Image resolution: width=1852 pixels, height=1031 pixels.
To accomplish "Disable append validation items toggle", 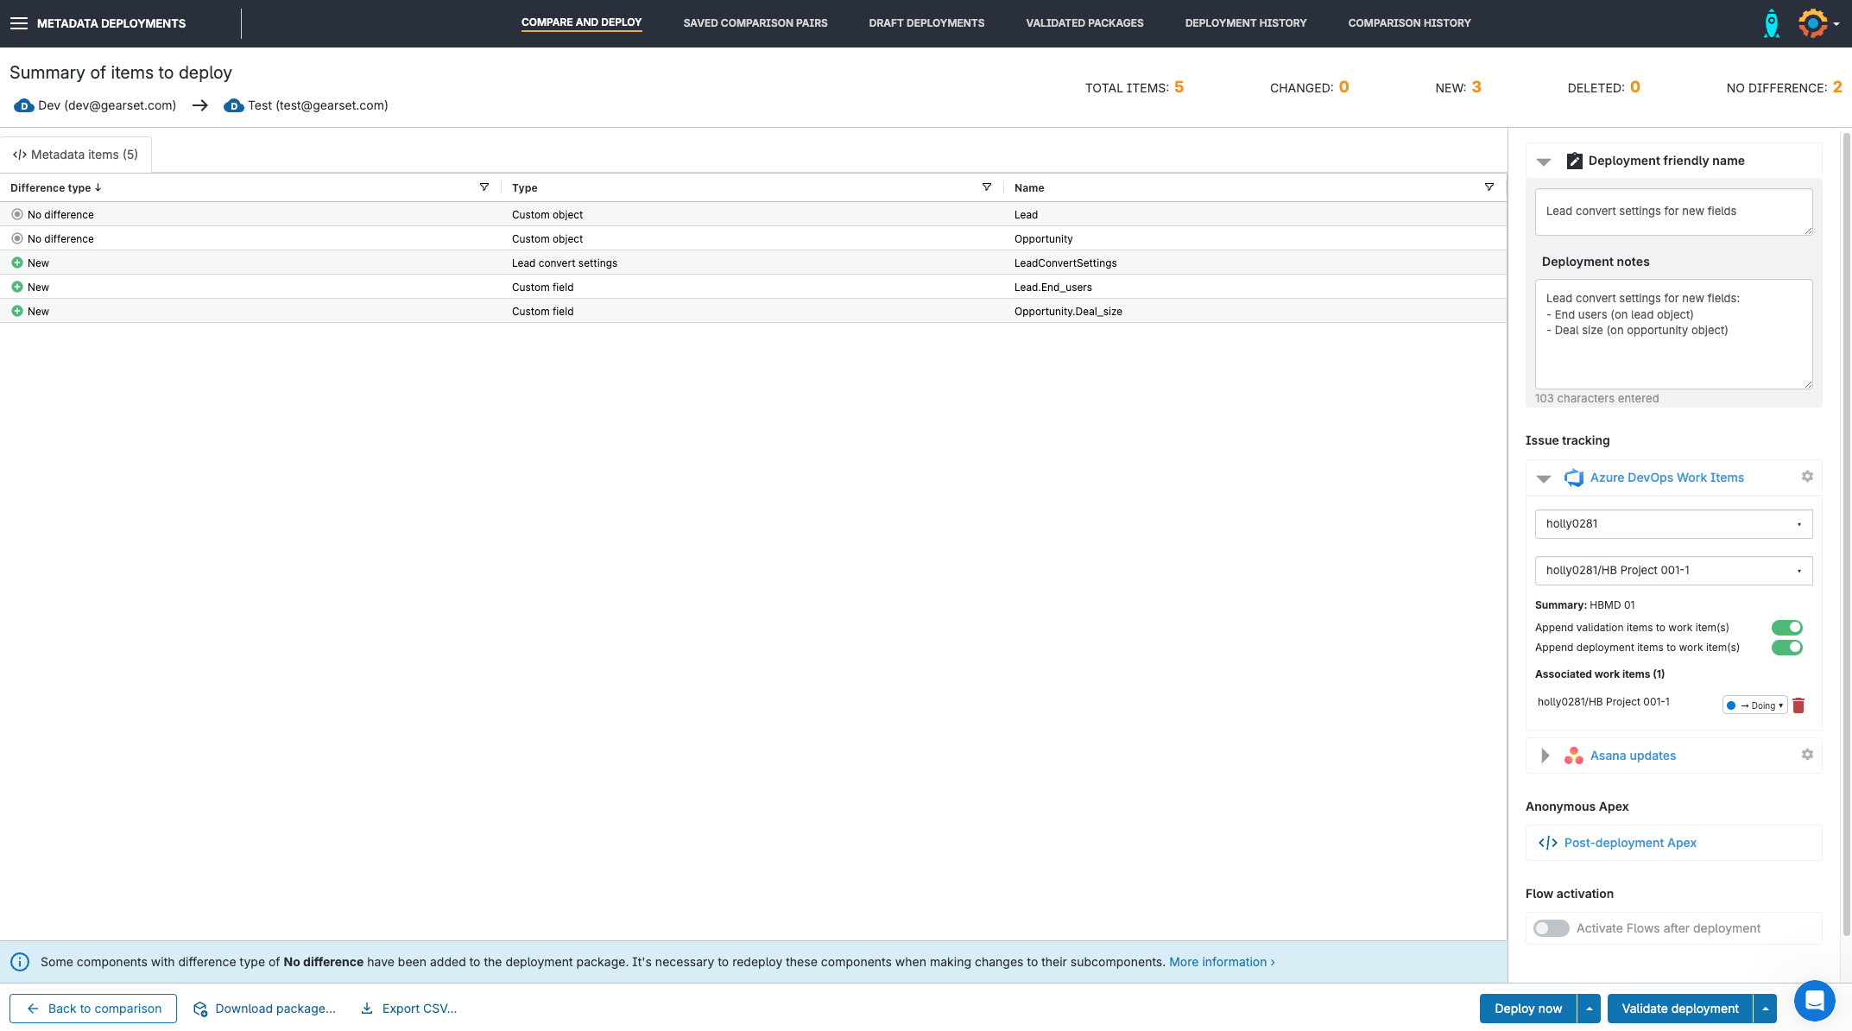I will coord(1786,628).
